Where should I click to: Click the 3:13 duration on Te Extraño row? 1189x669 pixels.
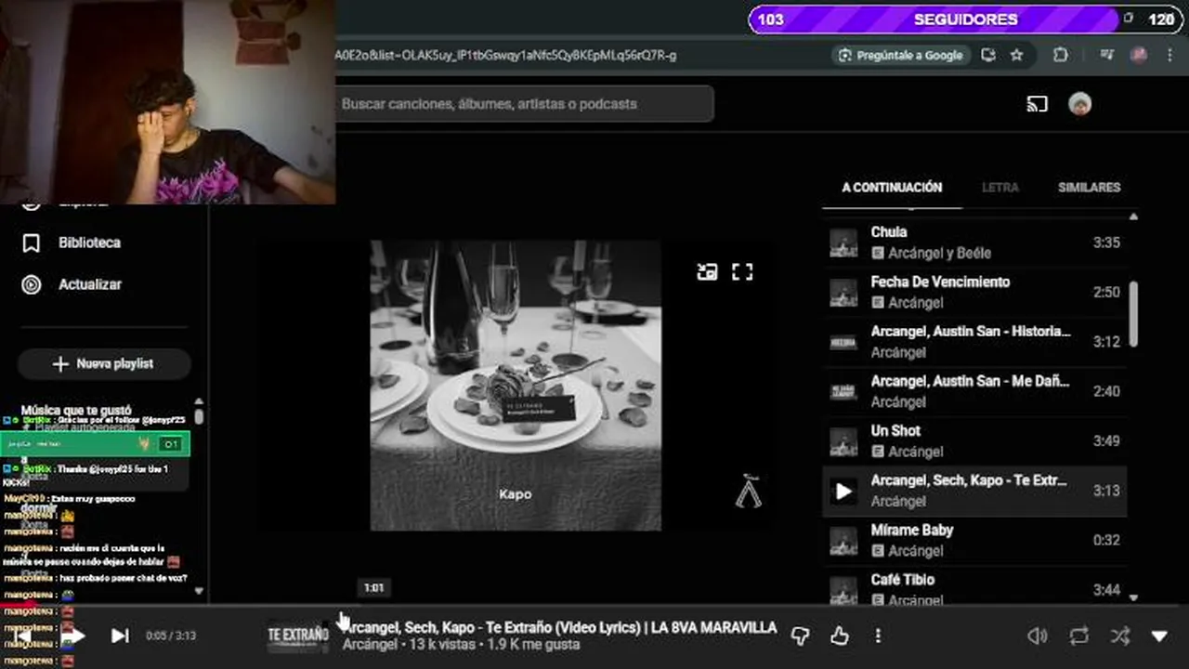[1105, 491]
